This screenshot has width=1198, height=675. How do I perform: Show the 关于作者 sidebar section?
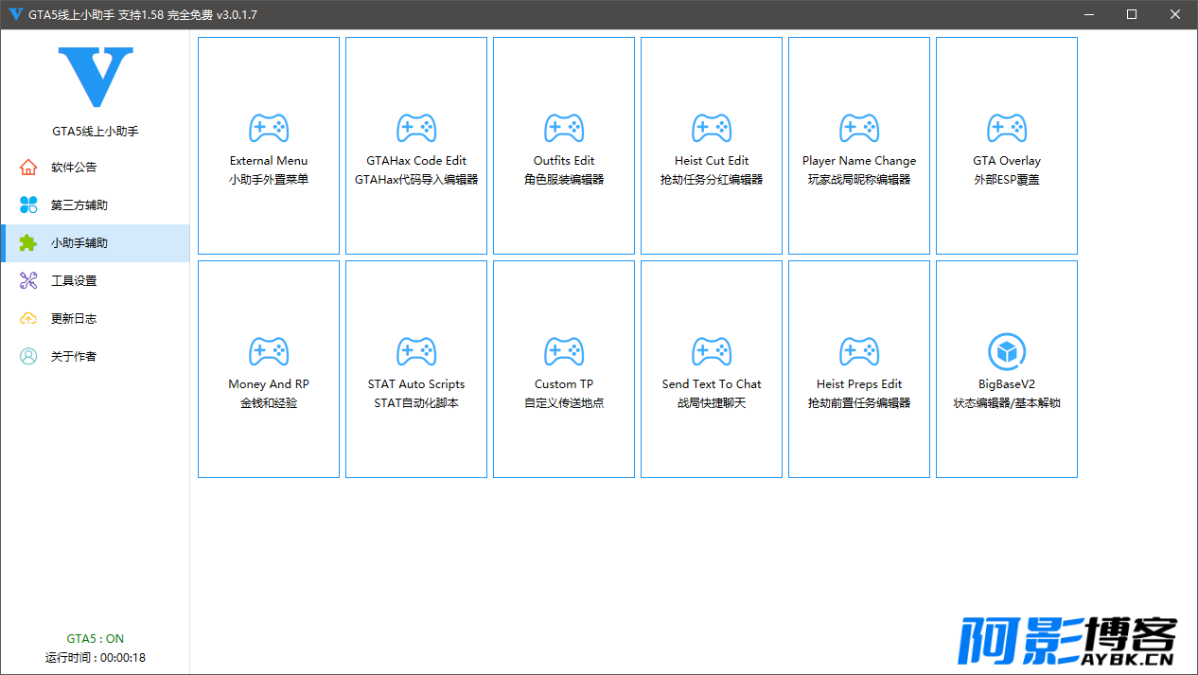point(95,357)
